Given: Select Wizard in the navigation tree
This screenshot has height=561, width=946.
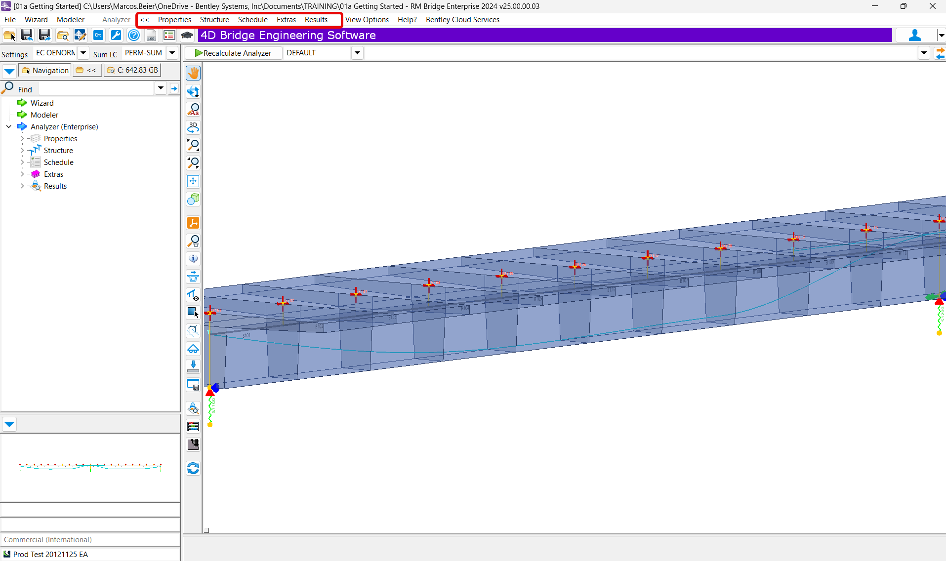Looking at the screenshot, I should coord(42,103).
